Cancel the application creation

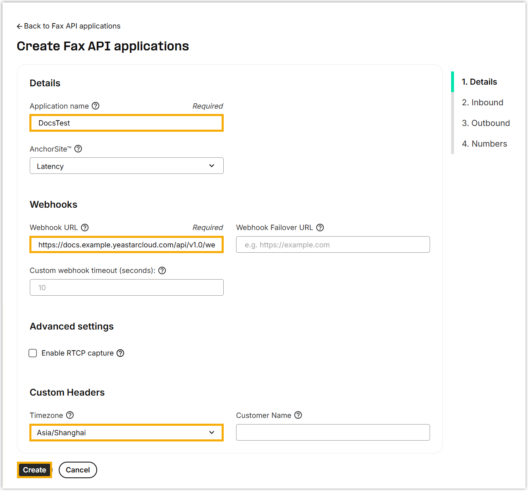pyautogui.click(x=78, y=470)
